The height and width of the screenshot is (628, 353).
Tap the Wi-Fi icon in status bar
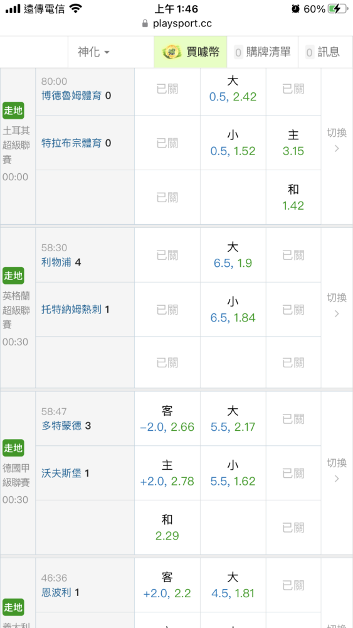pos(75,8)
